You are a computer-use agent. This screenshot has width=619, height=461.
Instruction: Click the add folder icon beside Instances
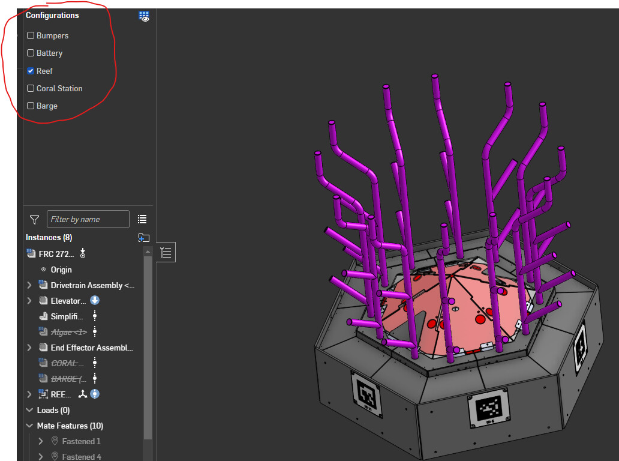click(x=144, y=238)
